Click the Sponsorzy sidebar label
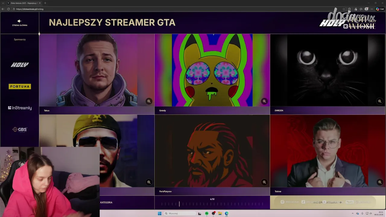This screenshot has width=386, height=217. tap(20, 39)
